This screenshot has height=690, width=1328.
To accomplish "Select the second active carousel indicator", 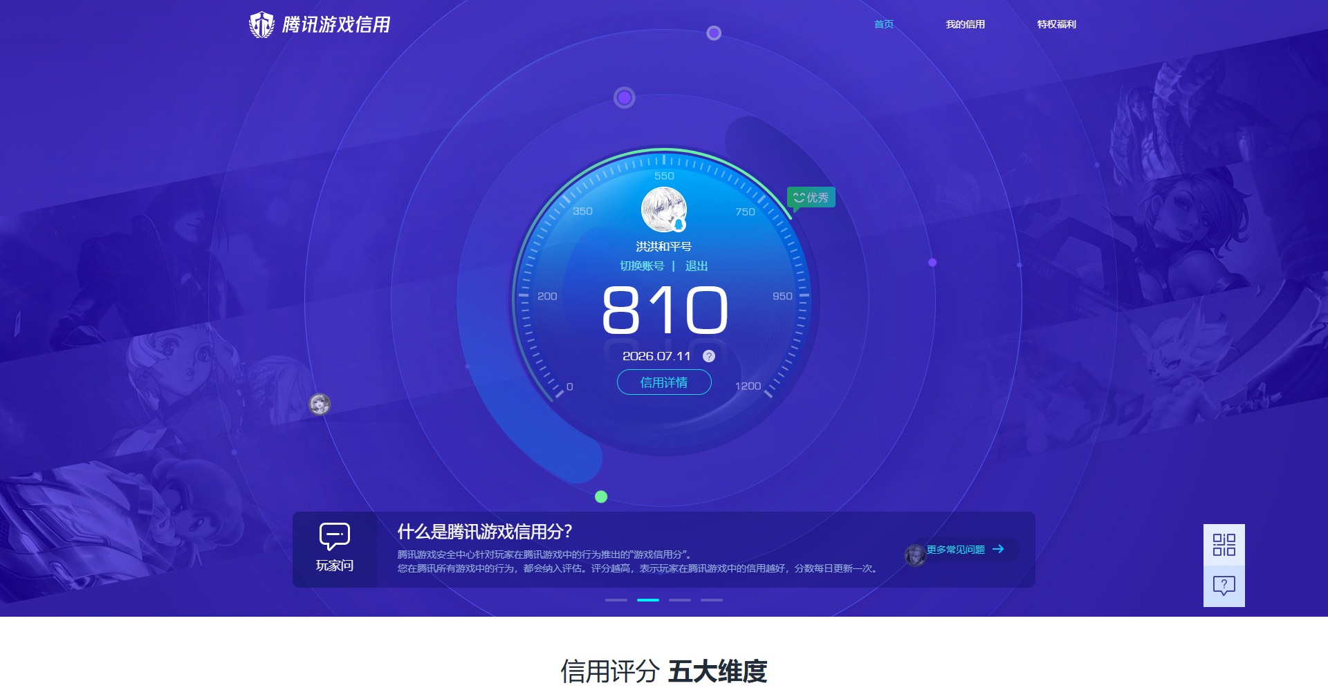I will click(648, 600).
